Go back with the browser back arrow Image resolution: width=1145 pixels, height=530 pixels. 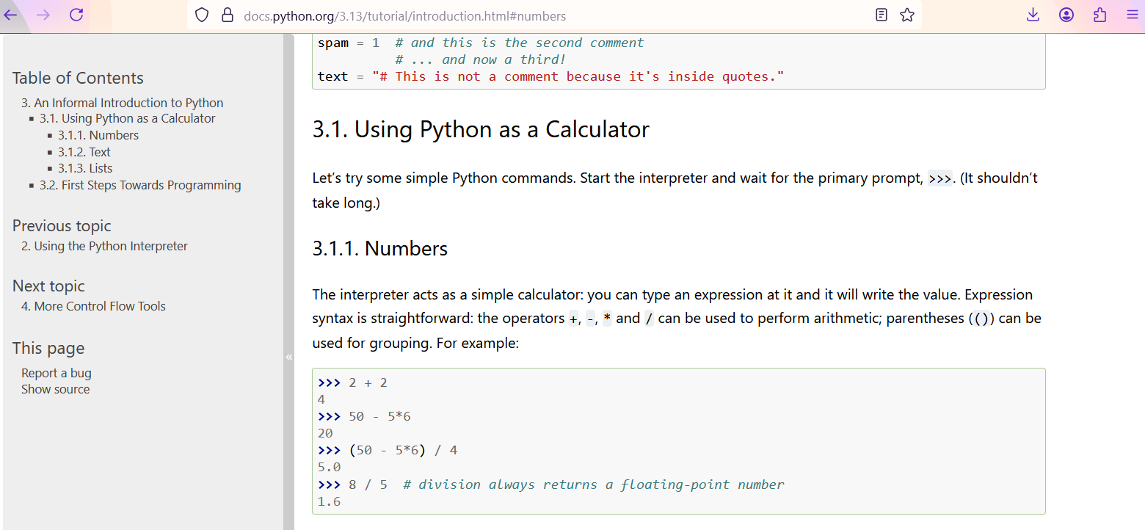(x=10, y=15)
